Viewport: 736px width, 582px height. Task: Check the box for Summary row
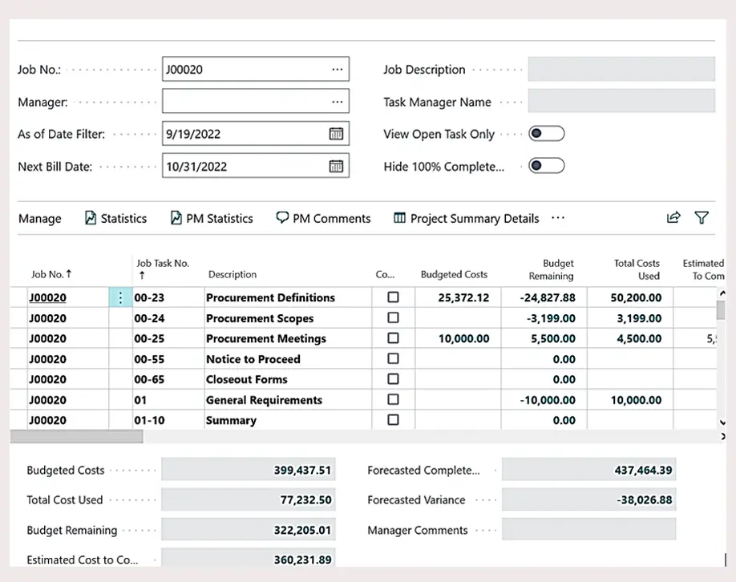394,419
